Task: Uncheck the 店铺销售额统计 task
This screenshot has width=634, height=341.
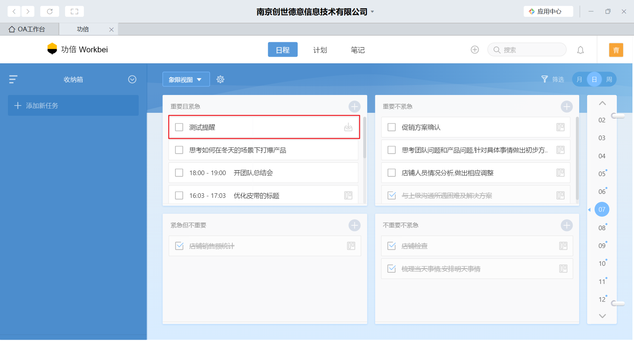Action: tap(179, 246)
